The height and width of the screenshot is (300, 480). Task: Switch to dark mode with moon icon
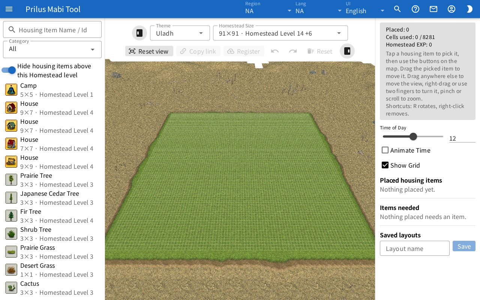pyautogui.click(x=469, y=9)
